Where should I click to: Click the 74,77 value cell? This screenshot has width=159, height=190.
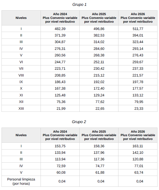99,166
